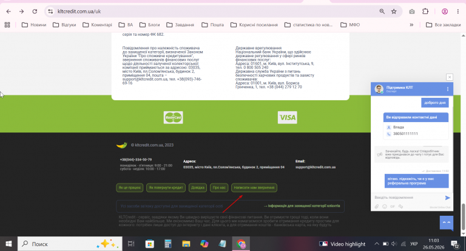The width and height of the screenshot is (466, 251).
Task: Open the статистика по нов... bookmark folder
Action: pos(308,25)
